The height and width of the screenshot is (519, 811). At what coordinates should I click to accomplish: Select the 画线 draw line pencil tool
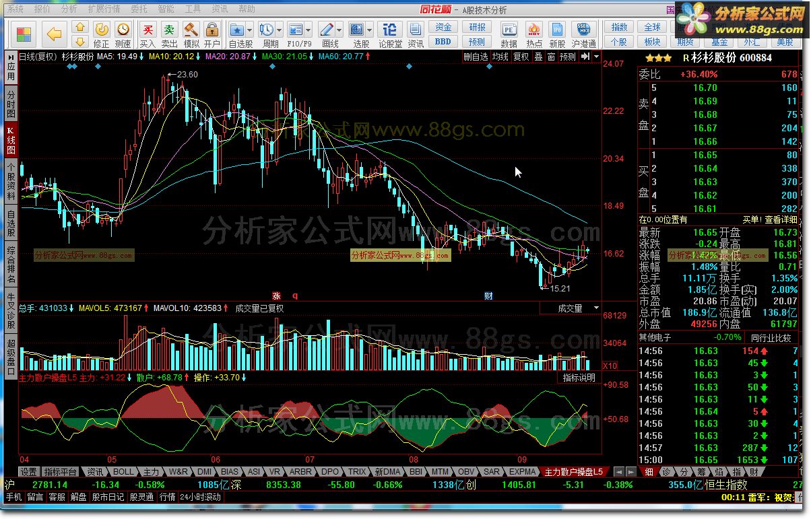pyautogui.click(x=328, y=34)
